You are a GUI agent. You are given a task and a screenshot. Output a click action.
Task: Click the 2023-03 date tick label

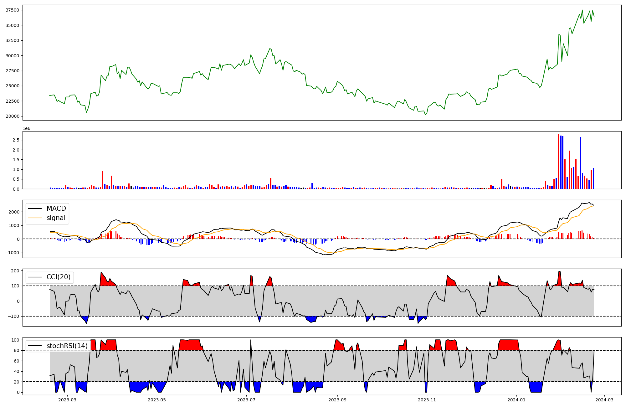pyautogui.click(x=67, y=400)
